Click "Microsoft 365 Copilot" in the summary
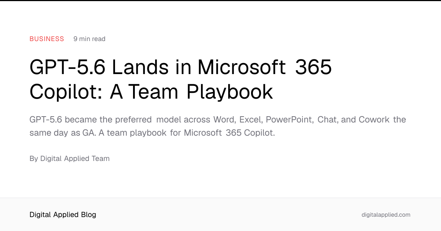Image resolution: width=441 pixels, height=231 pixels. 229,133
